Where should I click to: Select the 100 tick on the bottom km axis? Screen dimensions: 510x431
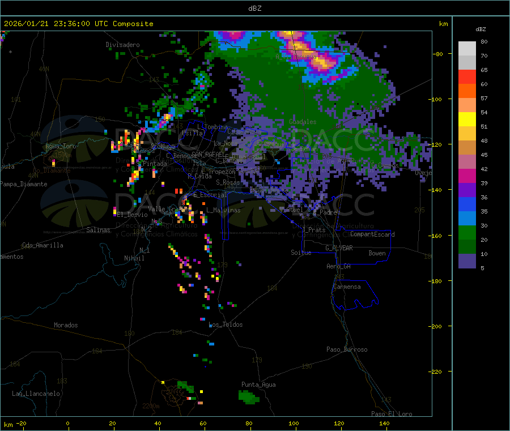click(294, 423)
